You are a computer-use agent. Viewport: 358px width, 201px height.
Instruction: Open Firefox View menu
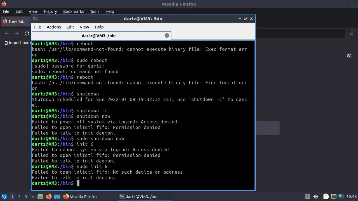33,11
